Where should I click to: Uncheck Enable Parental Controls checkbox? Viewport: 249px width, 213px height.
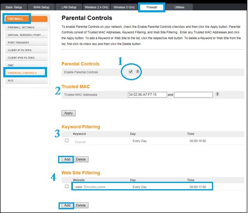(131, 72)
